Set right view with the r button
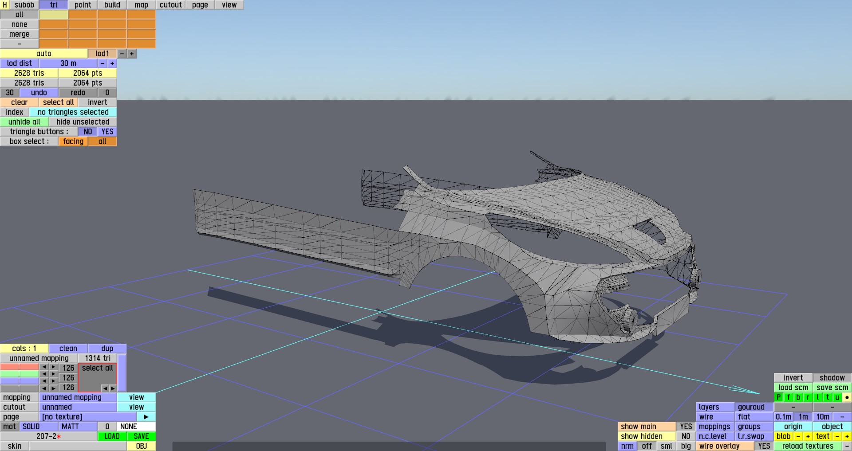 (x=808, y=397)
